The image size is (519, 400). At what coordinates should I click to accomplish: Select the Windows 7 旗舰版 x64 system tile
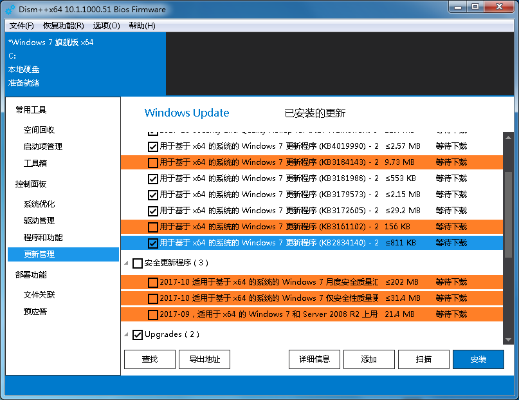[x=86, y=64]
